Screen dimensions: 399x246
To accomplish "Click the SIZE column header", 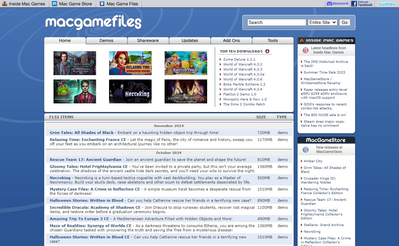I will 261,117.
